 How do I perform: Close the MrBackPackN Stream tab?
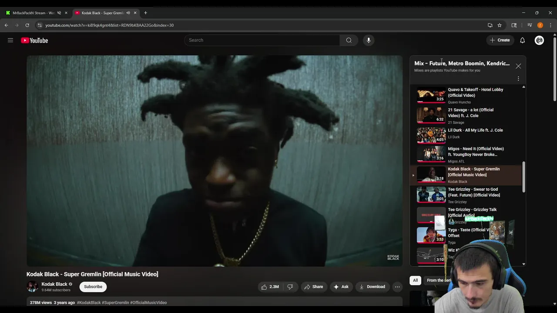coord(66,13)
